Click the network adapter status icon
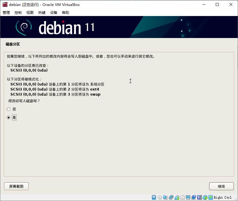238x201 pixels. coord(171,197)
